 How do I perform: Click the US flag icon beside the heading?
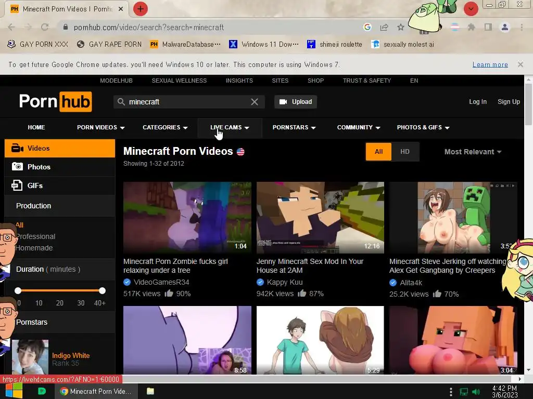[240, 152]
